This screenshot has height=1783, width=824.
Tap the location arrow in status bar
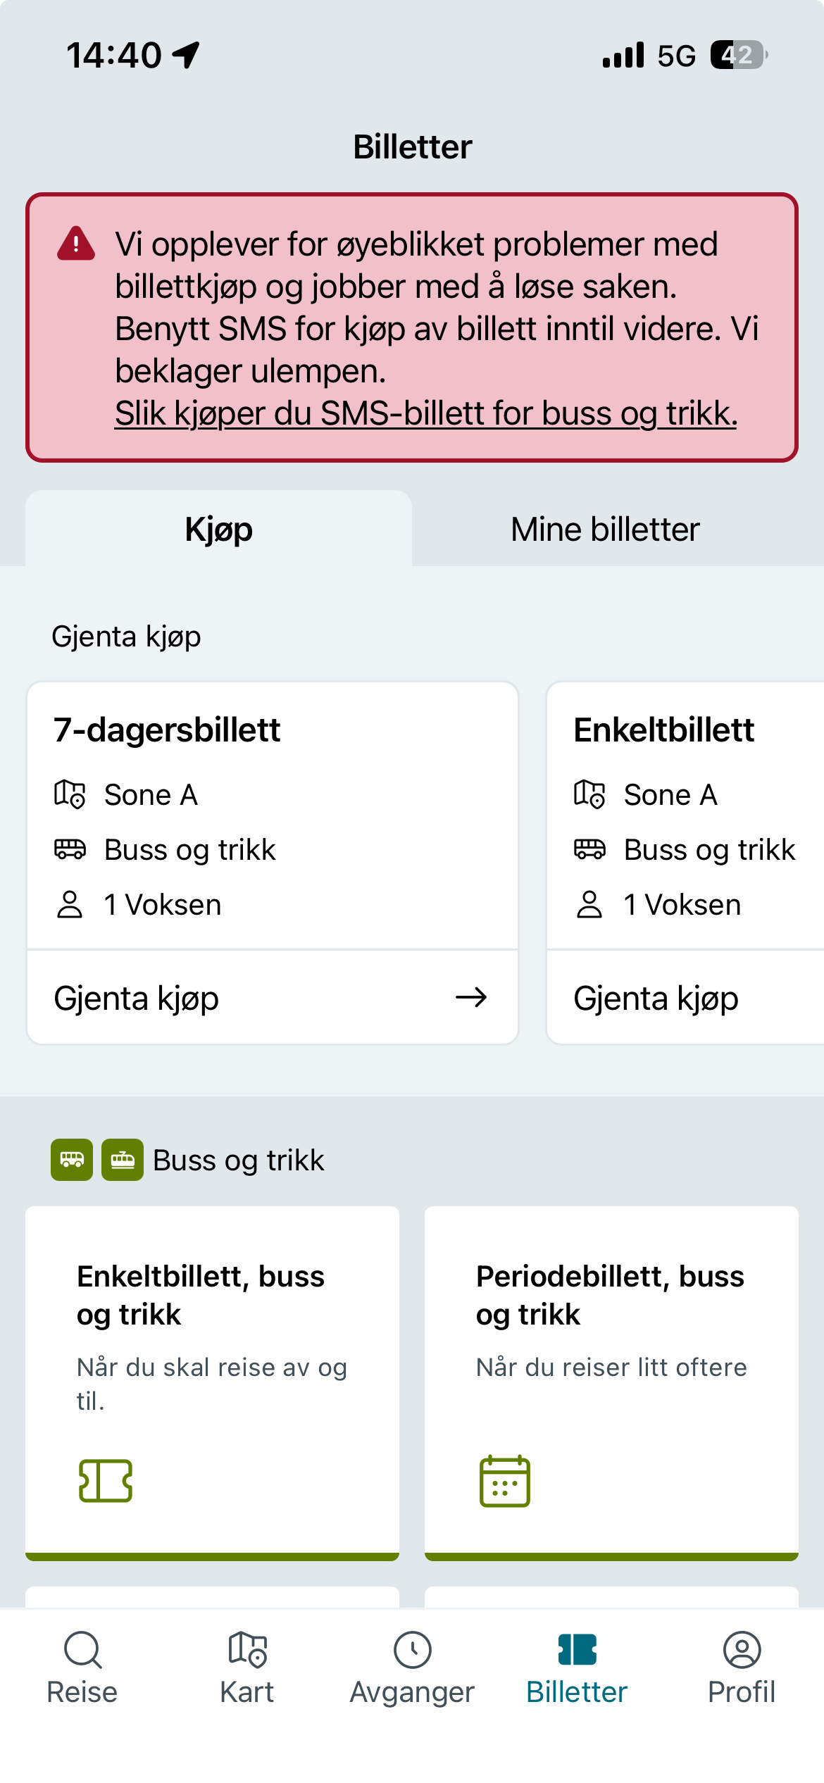tap(187, 55)
